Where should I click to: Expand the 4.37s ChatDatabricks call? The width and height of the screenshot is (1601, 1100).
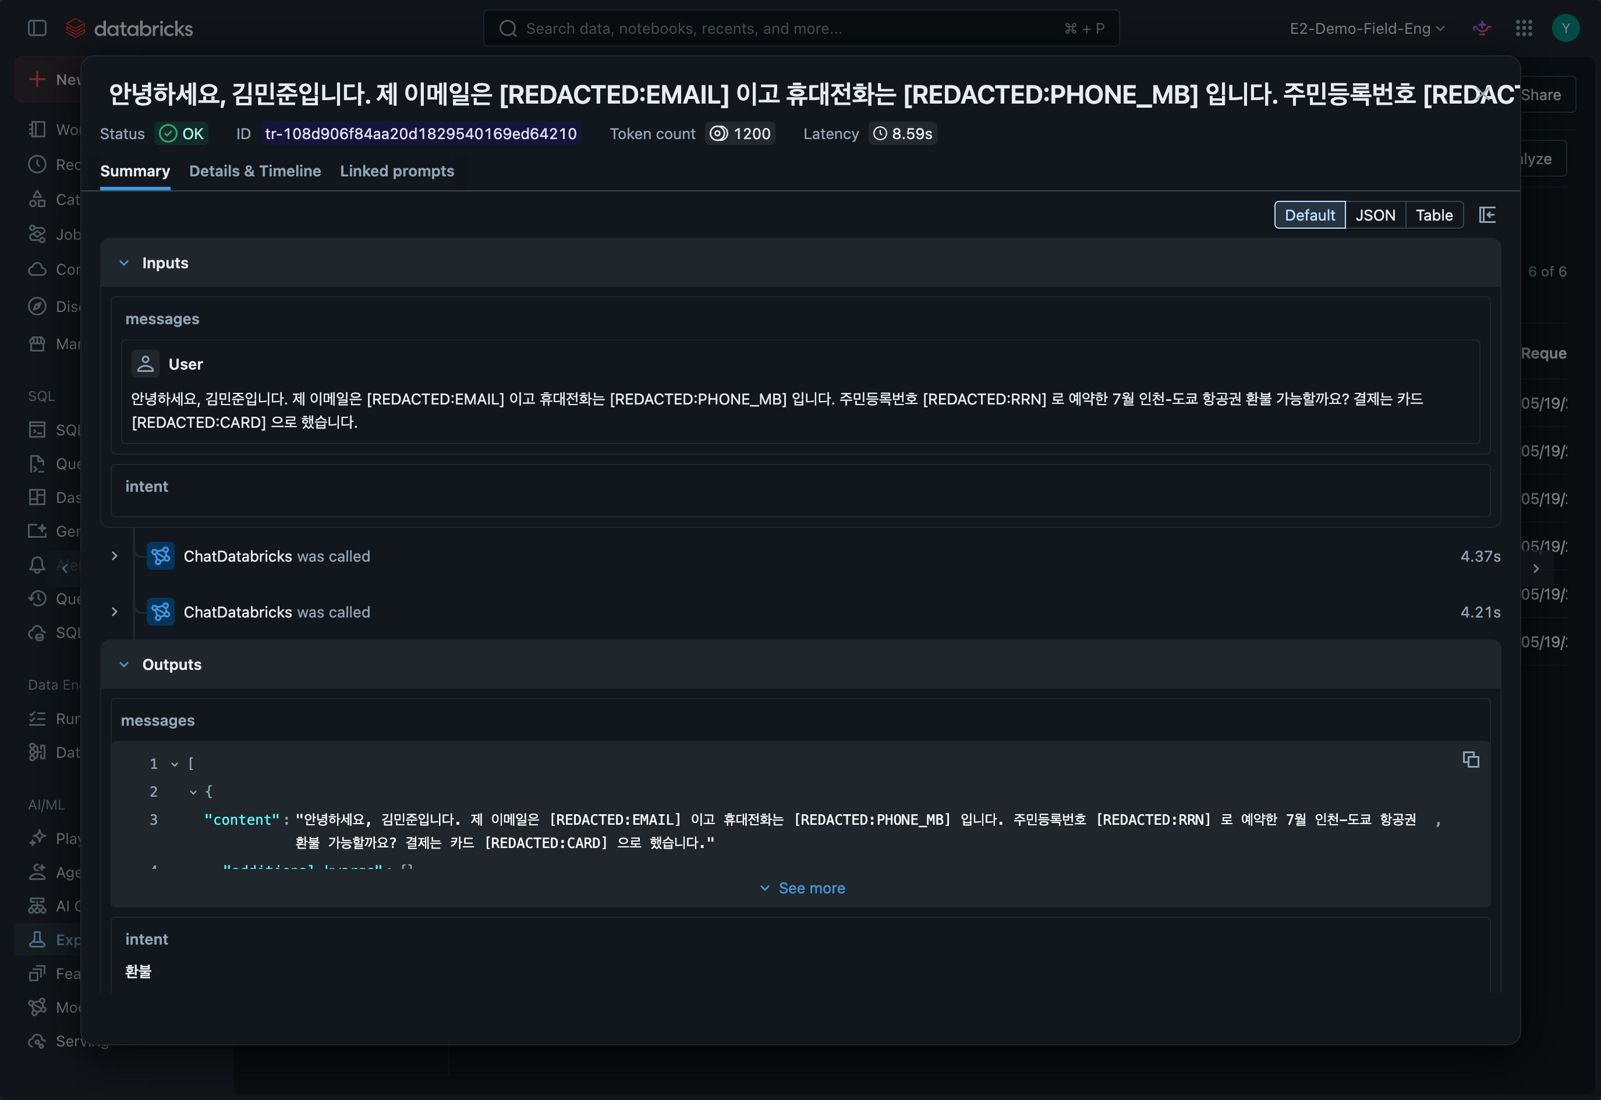point(115,556)
